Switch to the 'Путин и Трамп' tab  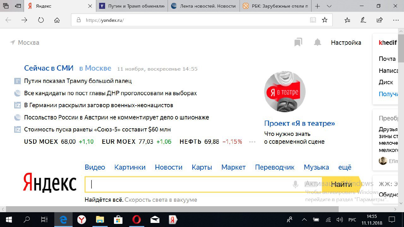(x=132, y=6)
